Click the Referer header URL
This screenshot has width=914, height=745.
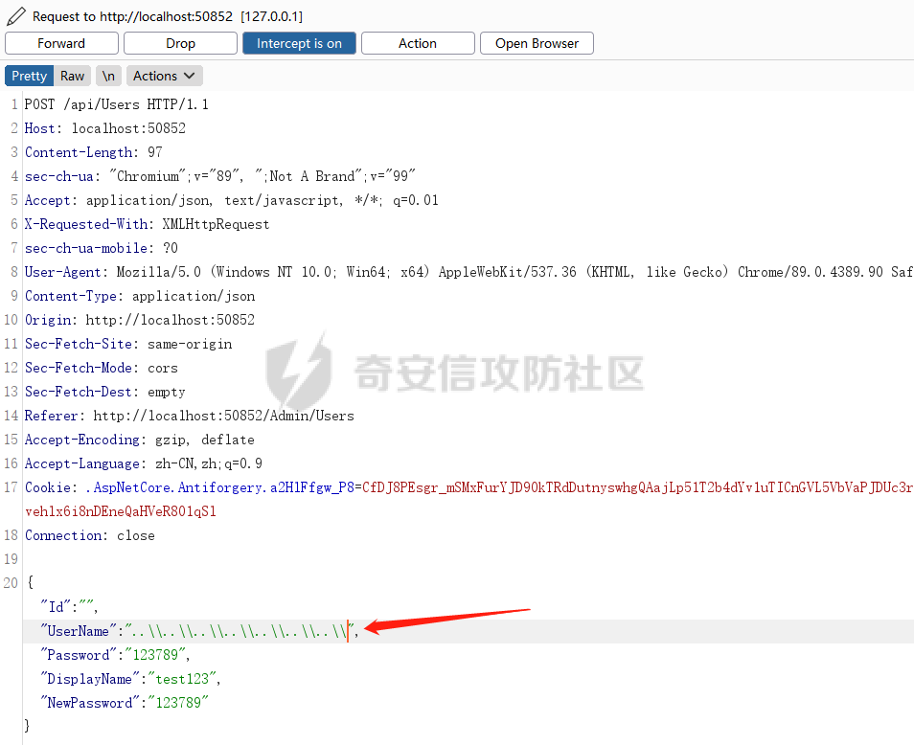223,416
